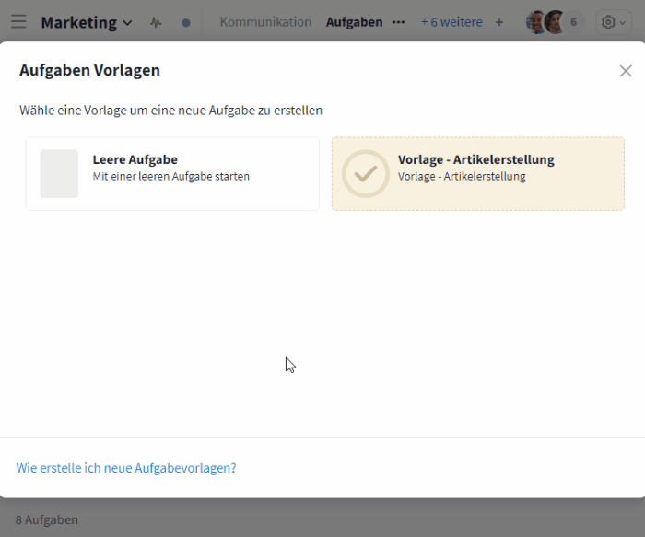Image resolution: width=645 pixels, height=537 pixels.
Task: Open 'Wie erstelle ich neue Aufgabevorlagen?' link
Action: point(126,468)
